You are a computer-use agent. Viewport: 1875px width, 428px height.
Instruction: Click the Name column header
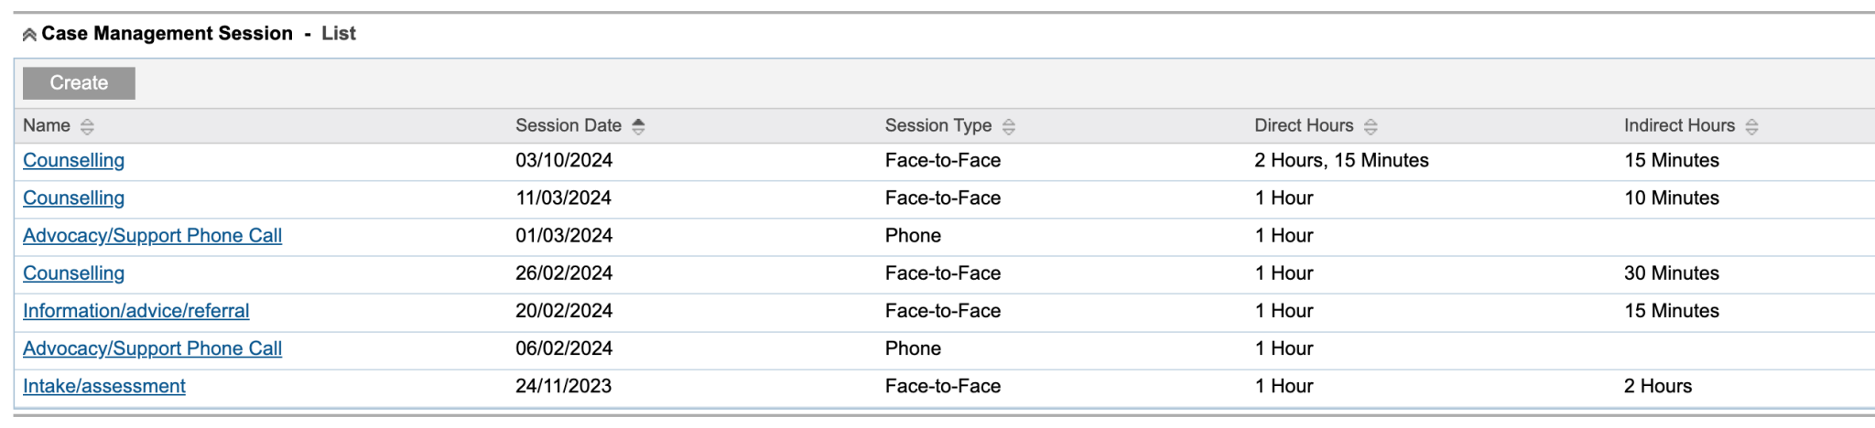(47, 126)
